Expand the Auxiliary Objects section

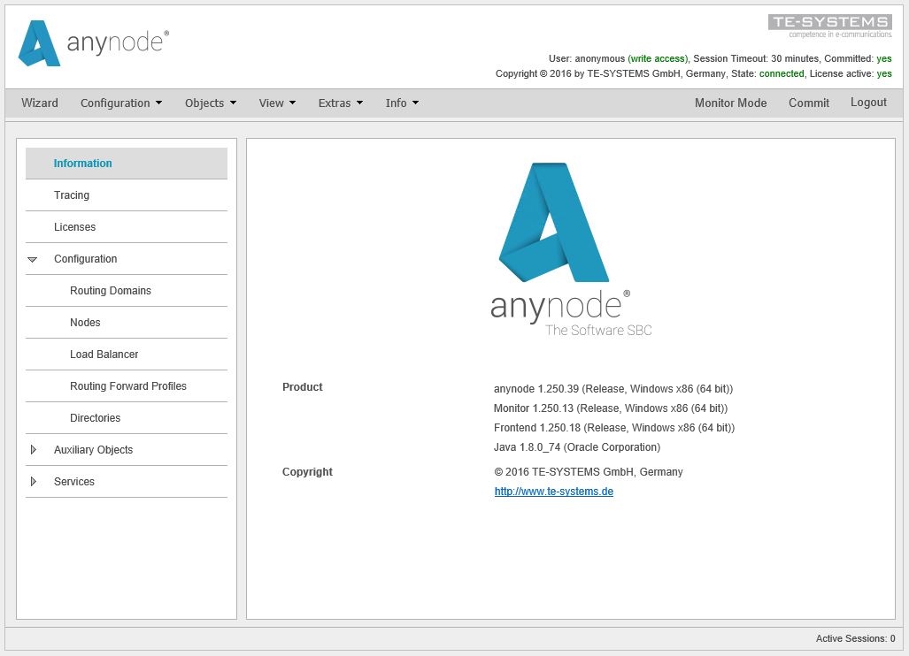click(33, 450)
